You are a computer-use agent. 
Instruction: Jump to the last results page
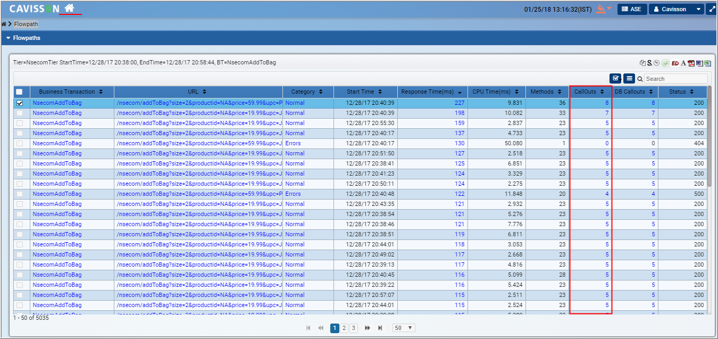(x=380, y=328)
